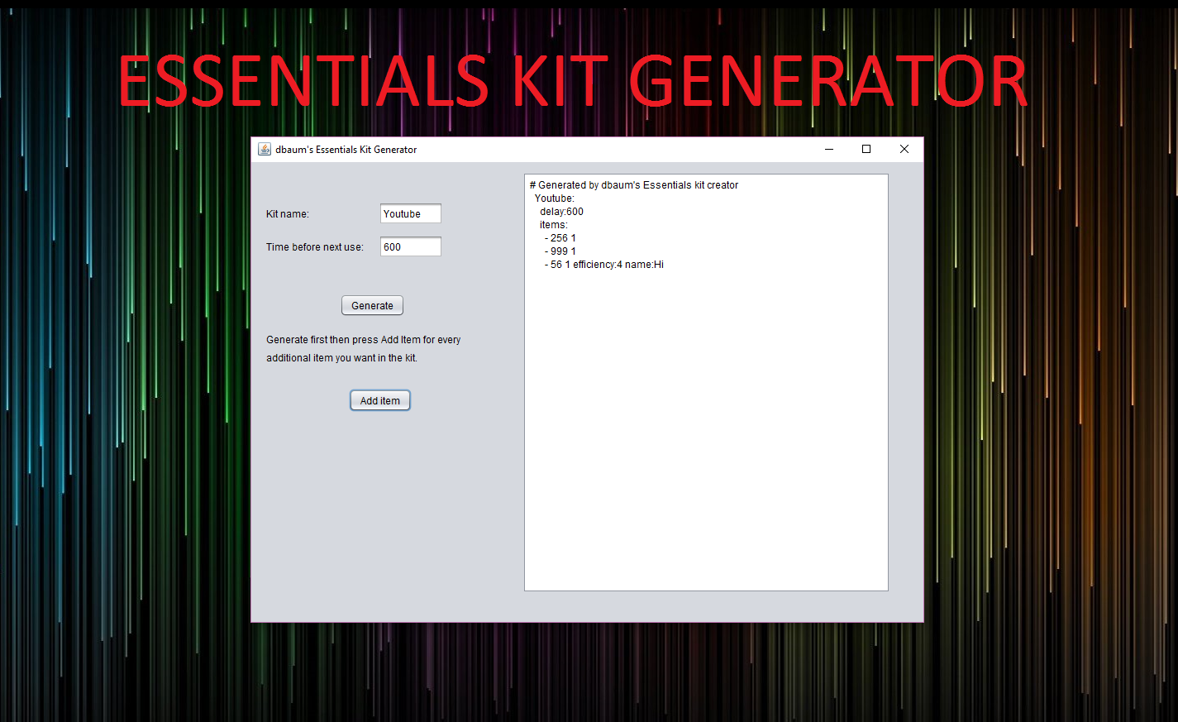1178x722 pixels.
Task: Click the Time before next use field
Action: [410, 246]
